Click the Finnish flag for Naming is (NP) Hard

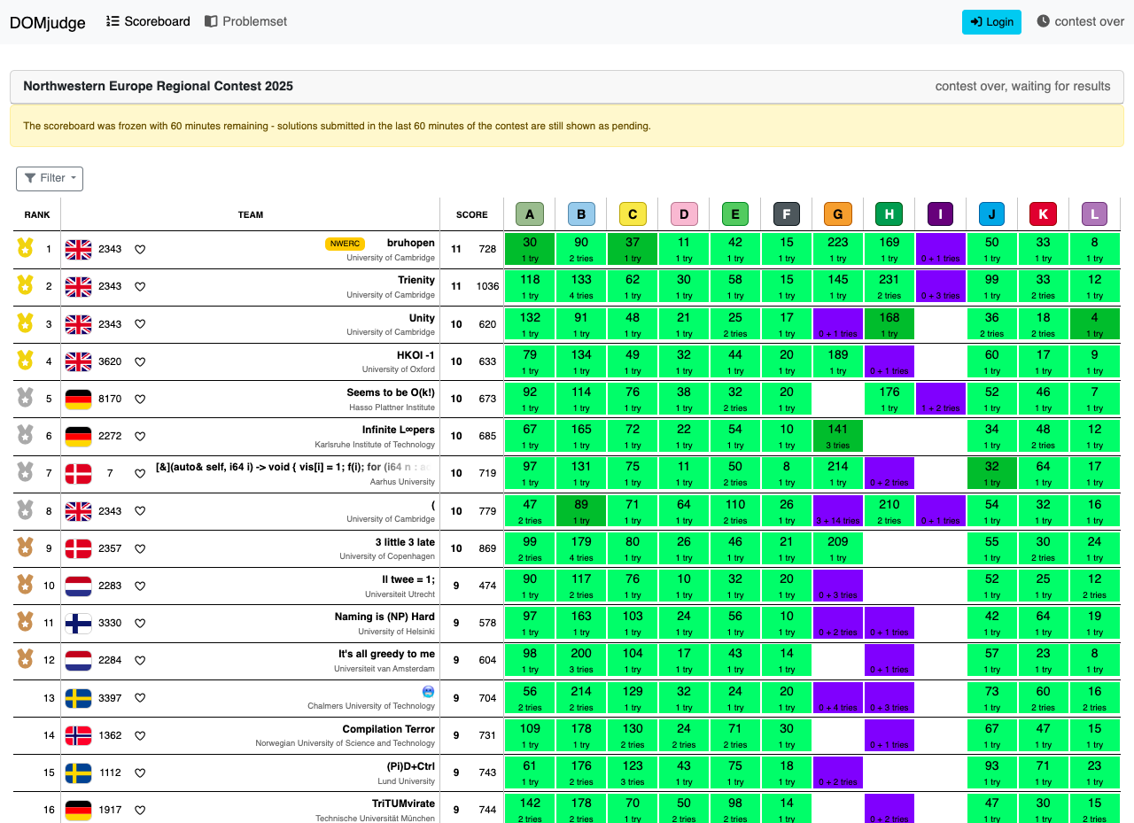point(79,623)
